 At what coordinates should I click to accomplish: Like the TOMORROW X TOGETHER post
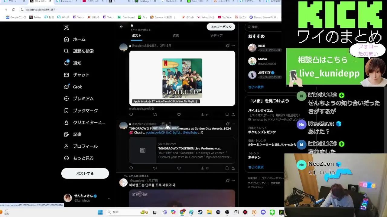coord(179,168)
